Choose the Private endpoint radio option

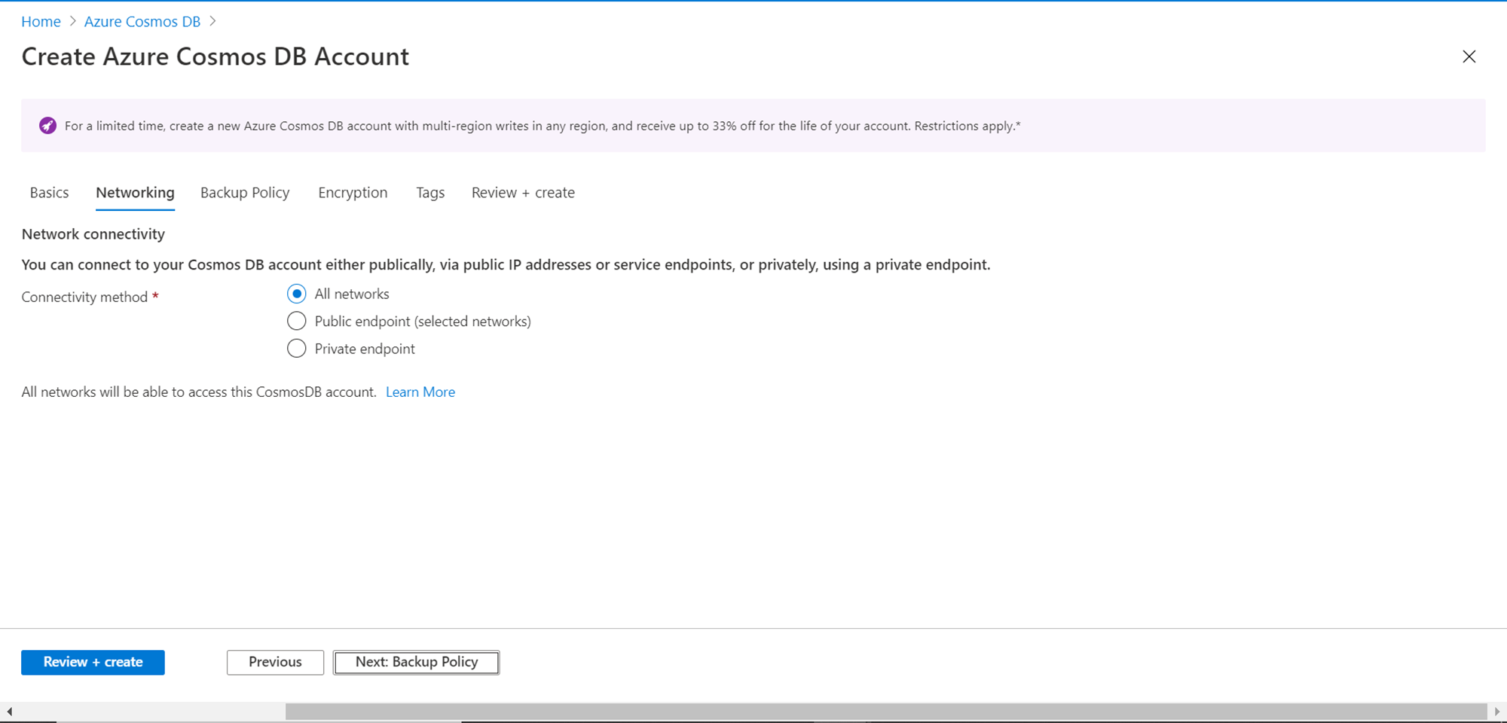click(x=297, y=349)
